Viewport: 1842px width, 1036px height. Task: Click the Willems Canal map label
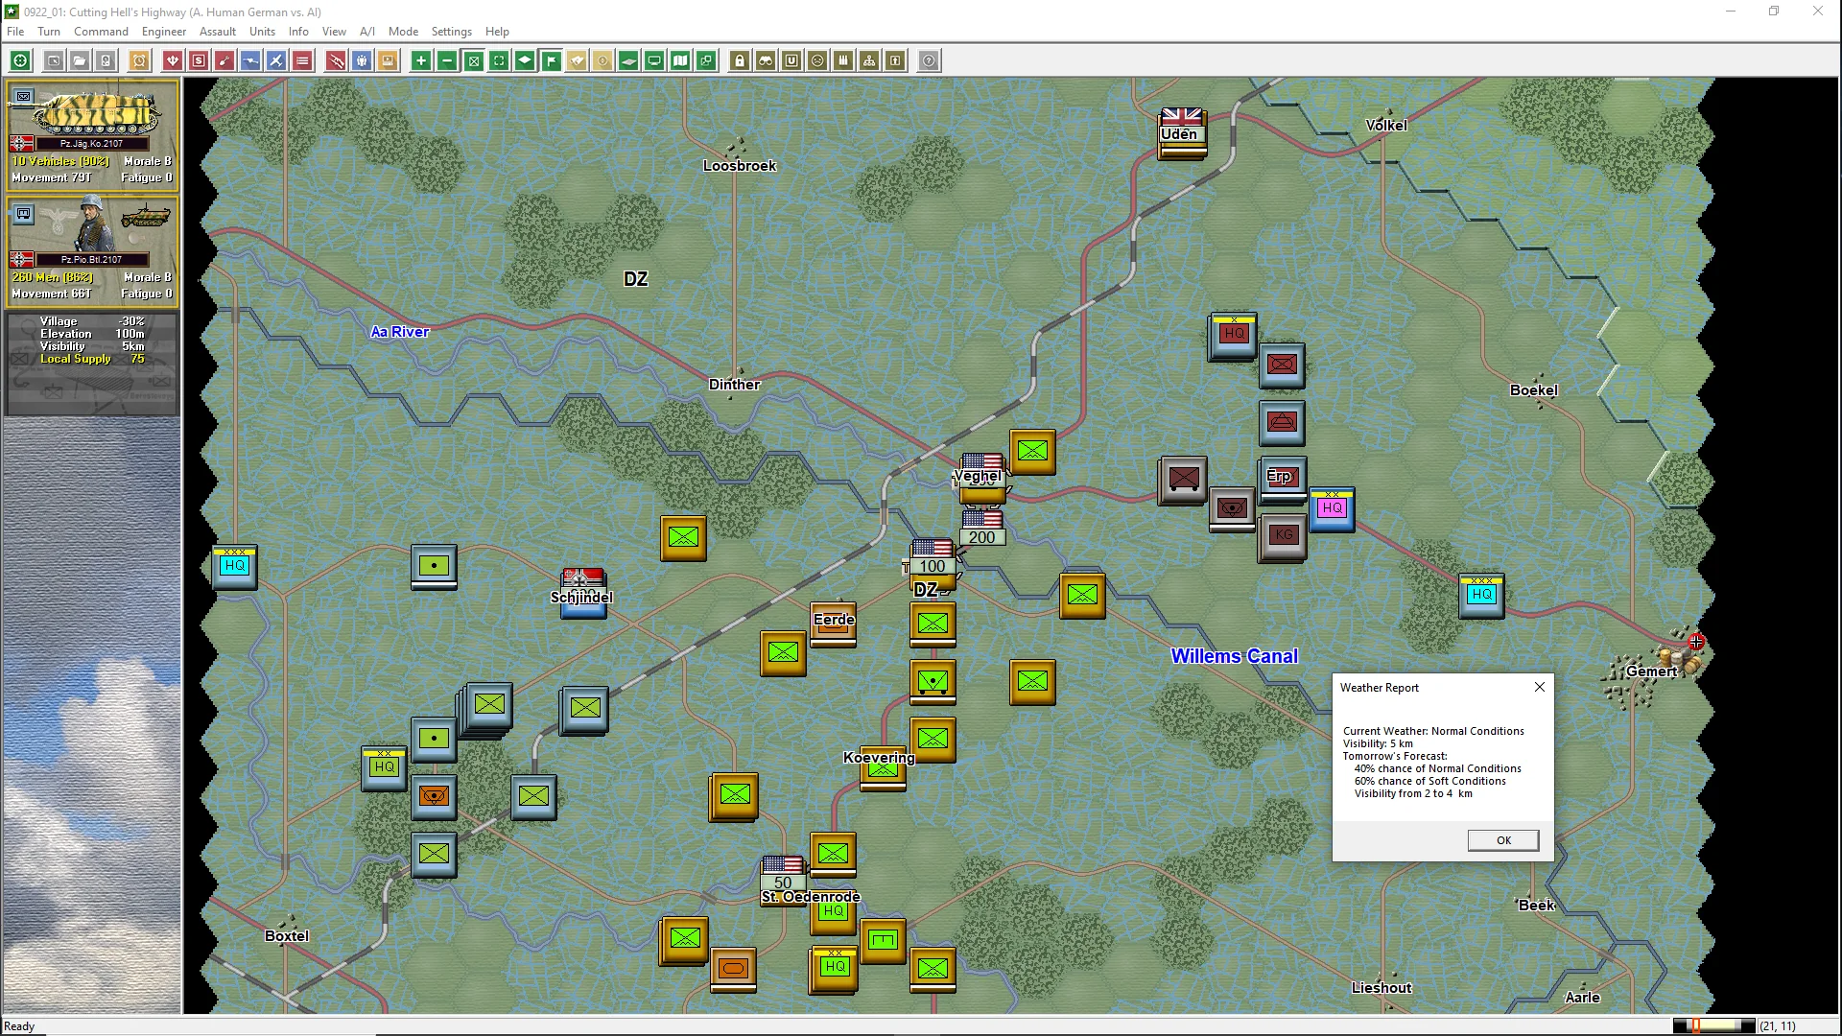[x=1234, y=656]
